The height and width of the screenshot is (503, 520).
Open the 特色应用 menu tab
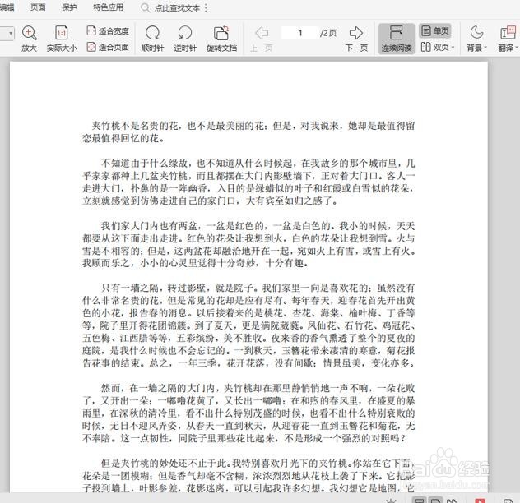click(x=108, y=7)
